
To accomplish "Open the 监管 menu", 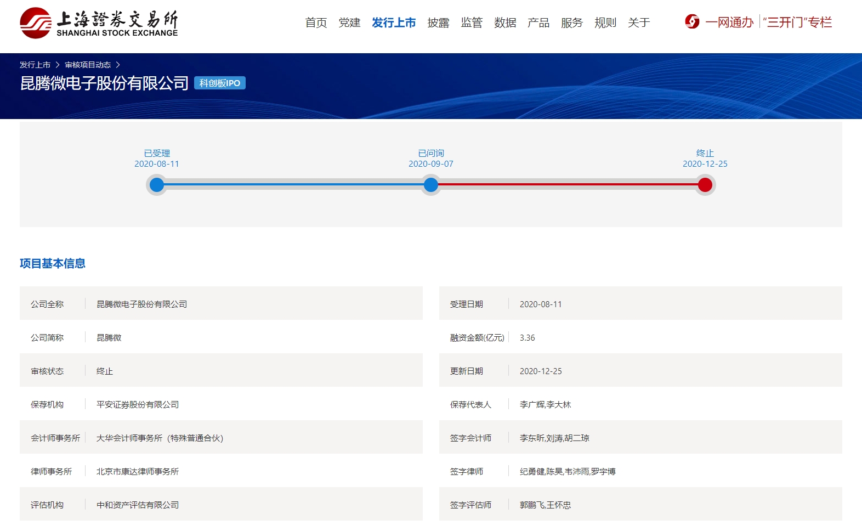I will point(472,22).
